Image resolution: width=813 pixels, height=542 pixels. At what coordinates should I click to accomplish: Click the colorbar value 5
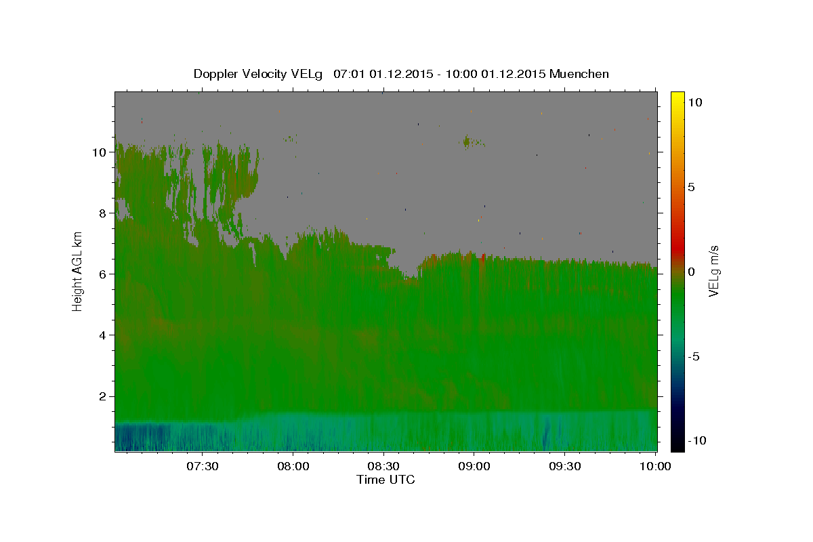point(691,186)
